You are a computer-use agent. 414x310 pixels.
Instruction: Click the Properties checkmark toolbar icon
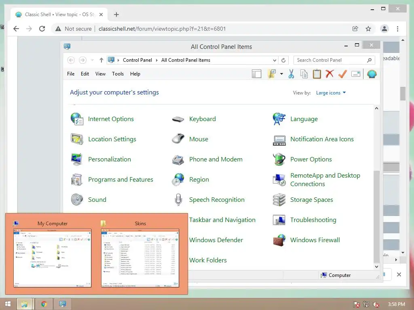(342, 74)
